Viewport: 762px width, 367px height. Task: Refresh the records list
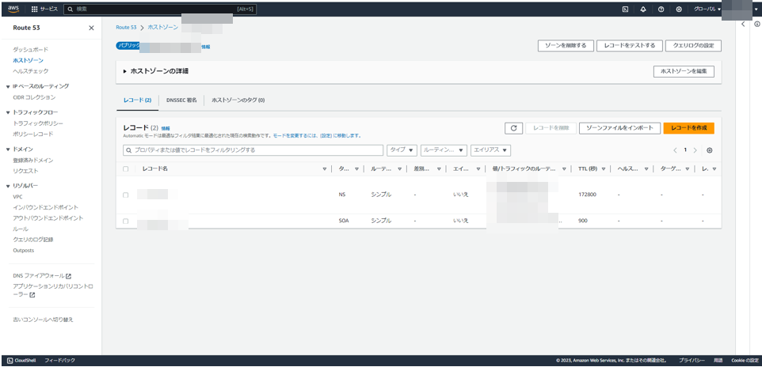click(x=513, y=128)
